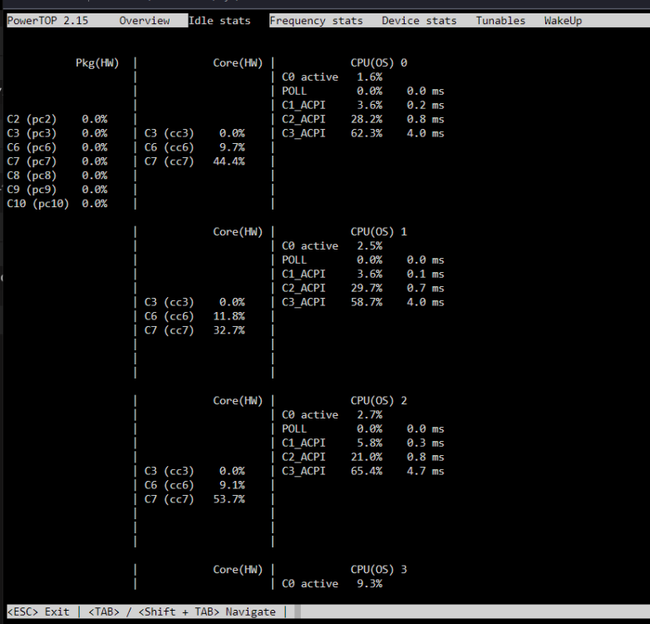Click the C2_ACPI 28.2% row
This screenshot has width=650, height=624.
pyautogui.click(x=362, y=120)
